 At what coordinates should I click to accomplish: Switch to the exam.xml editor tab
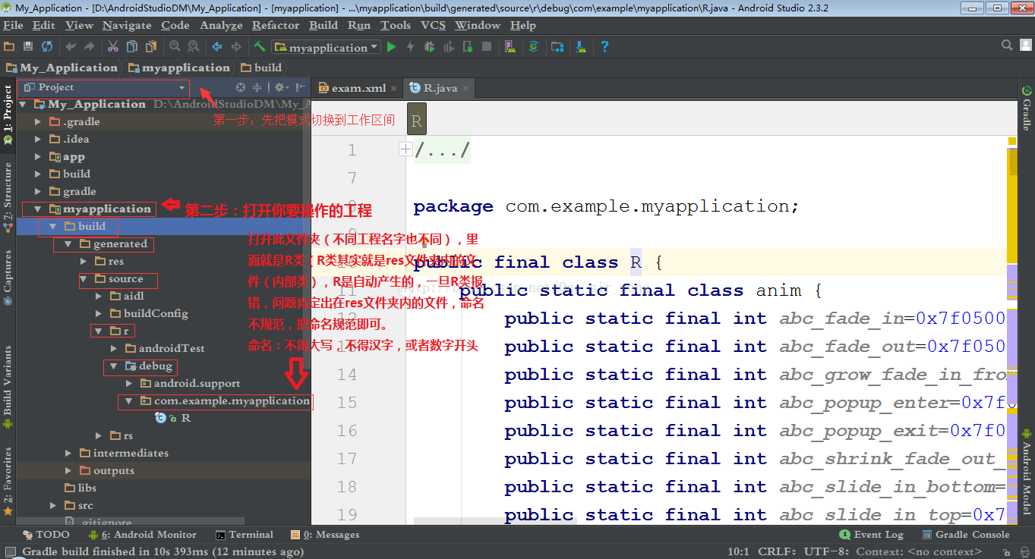pos(358,88)
